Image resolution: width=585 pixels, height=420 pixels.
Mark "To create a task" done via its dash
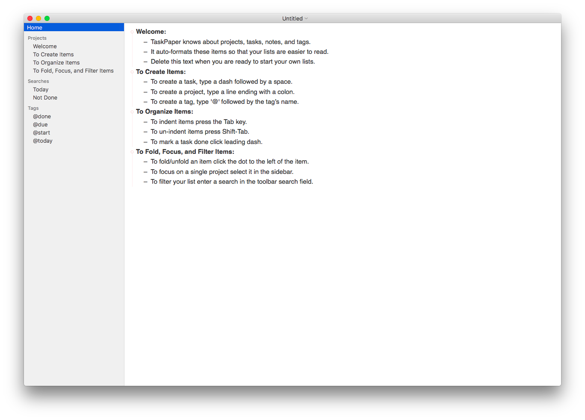pyautogui.click(x=145, y=82)
